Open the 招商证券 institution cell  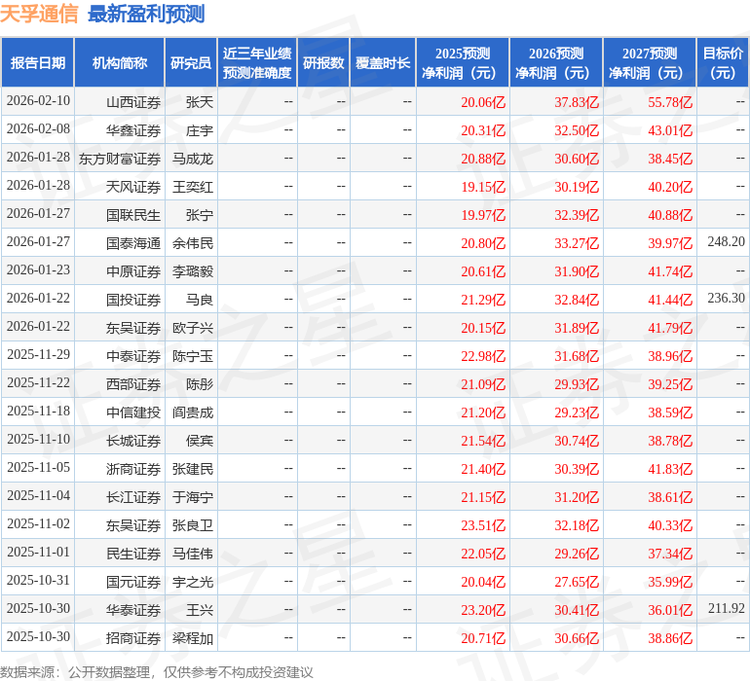click(x=133, y=637)
